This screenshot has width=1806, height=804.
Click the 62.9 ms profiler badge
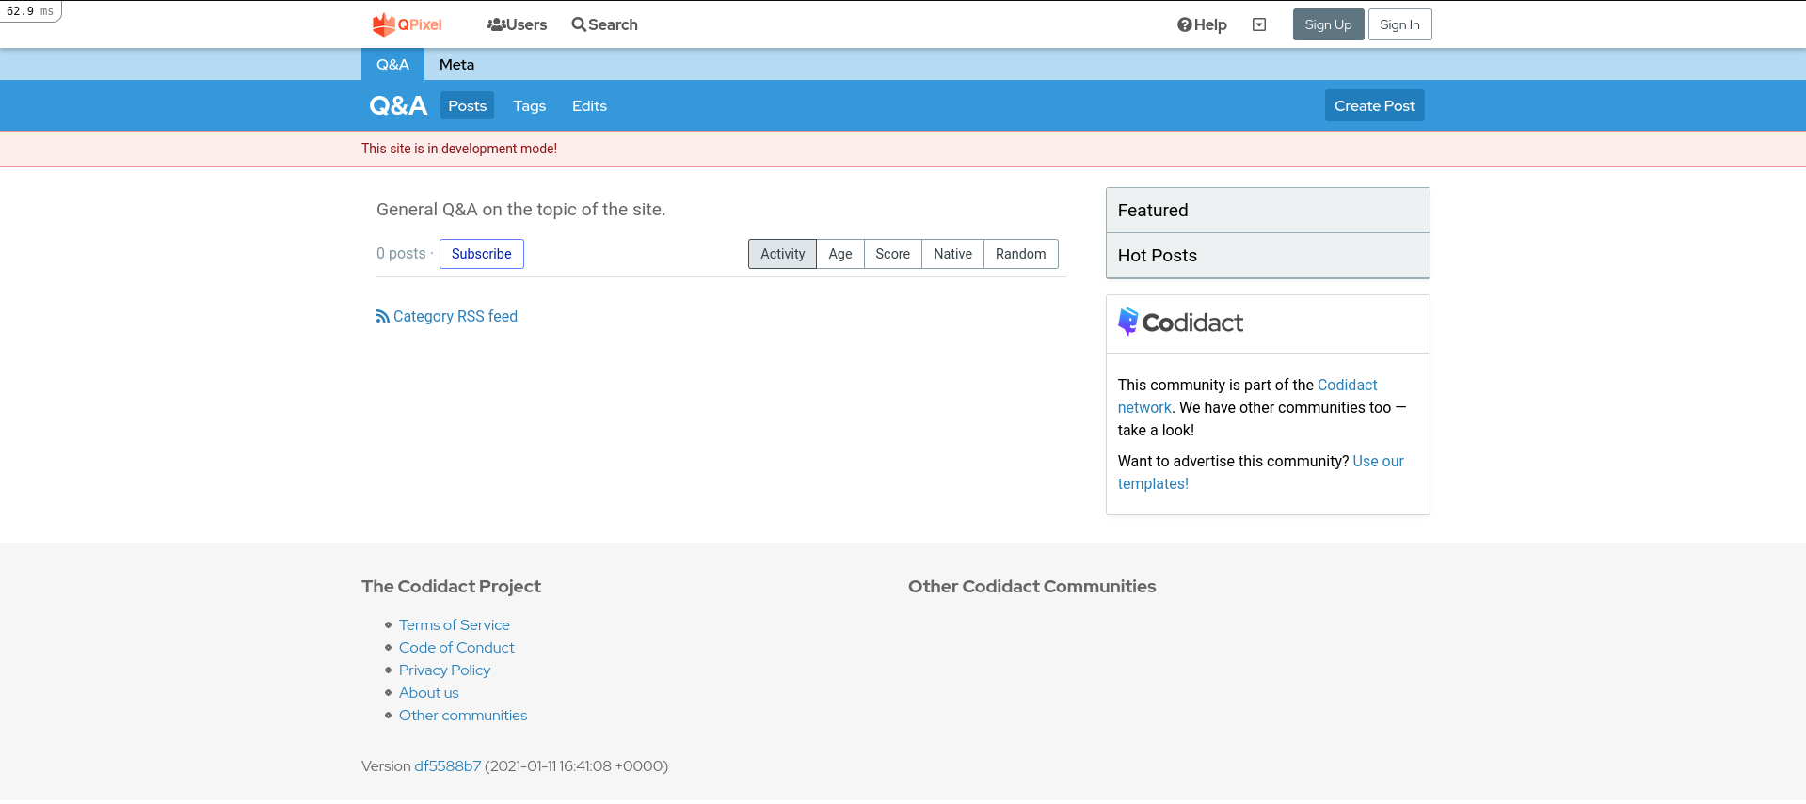(30, 11)
